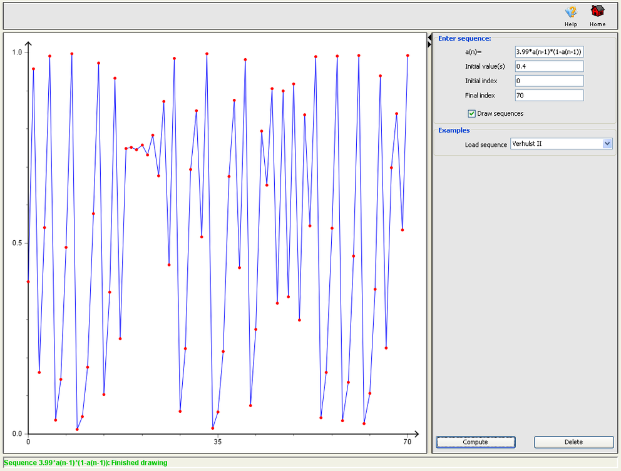The height and width of the screenshot is (471, 621).
Task: Click the right-pointing split pane arrow
Action: 430,44
